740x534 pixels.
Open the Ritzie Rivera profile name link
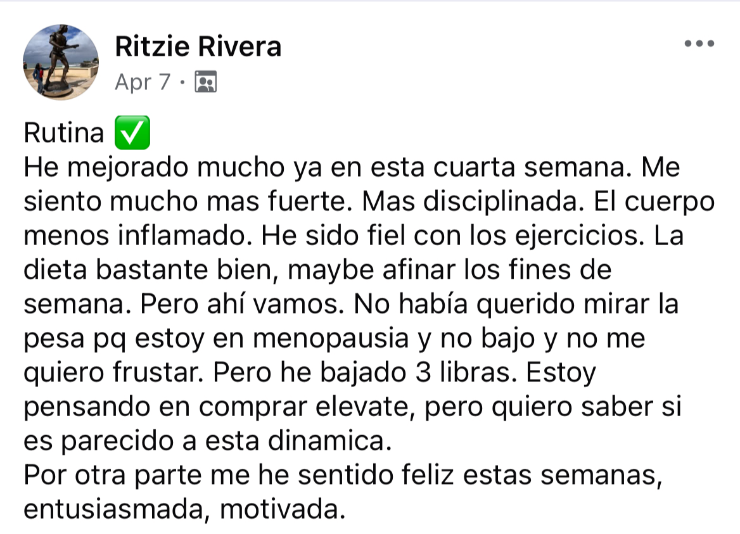pyautogui.click(x=198, y=46)
